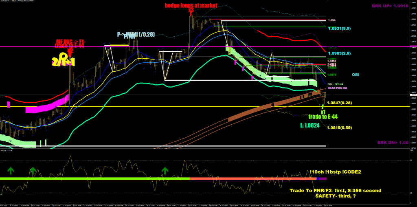Click the red x3 marker below hedge longs text
Image resolution: width=417 pixels, height=207 pixels.
tap(191, 11)
